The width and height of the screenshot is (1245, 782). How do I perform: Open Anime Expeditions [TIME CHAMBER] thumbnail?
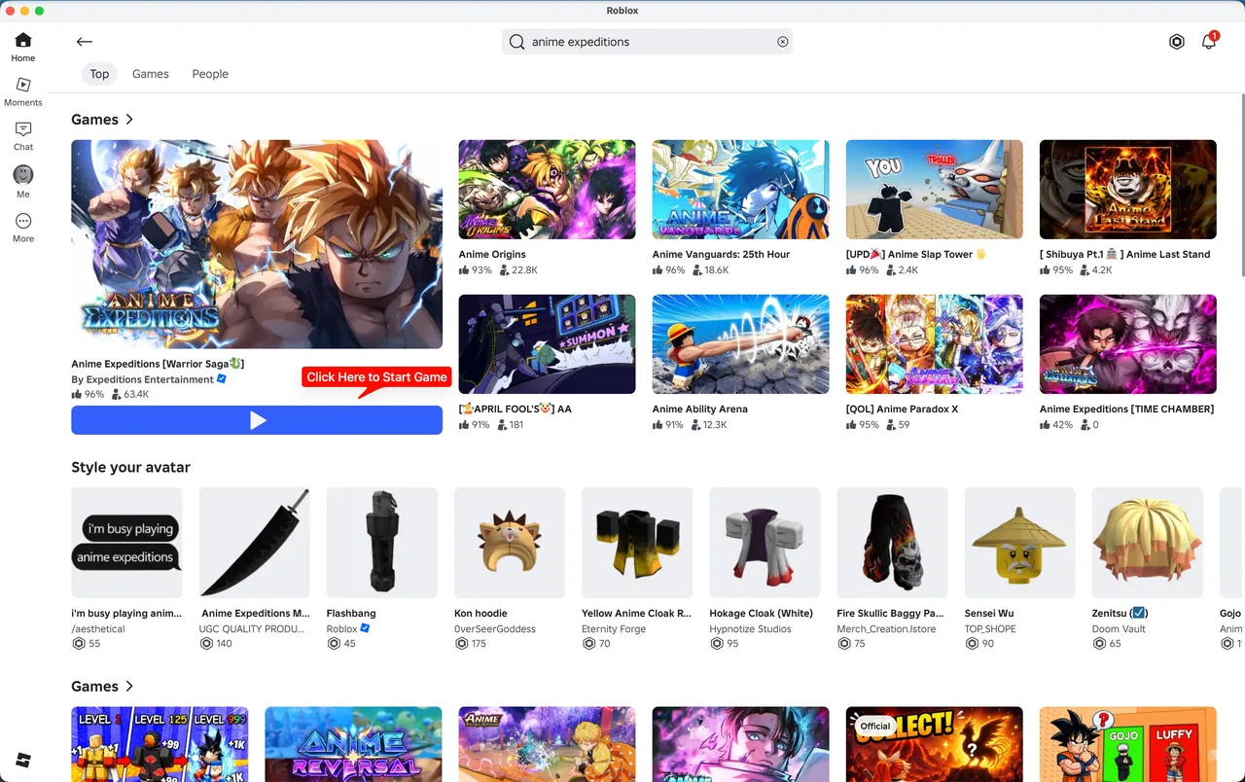[1127, 344]
